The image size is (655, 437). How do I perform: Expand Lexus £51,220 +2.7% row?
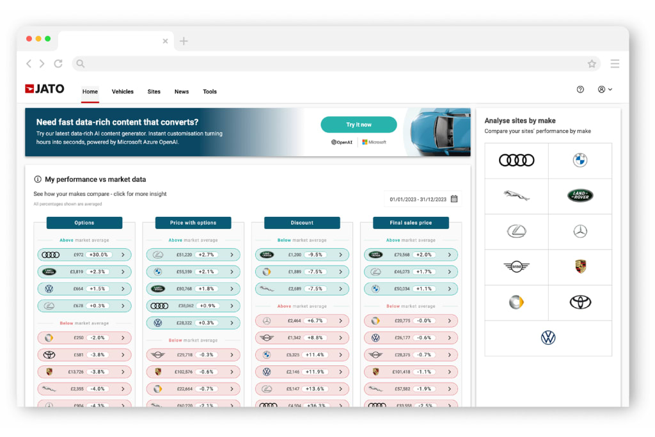pos(193,255)
